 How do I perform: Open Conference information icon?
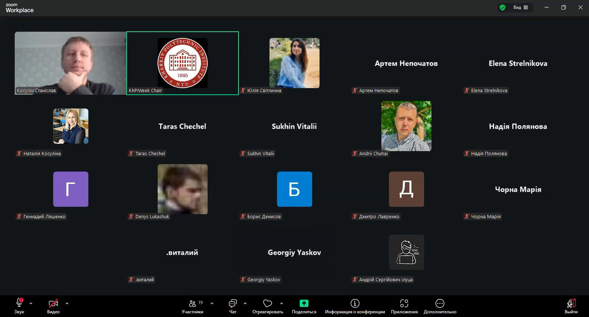point(355,303)
